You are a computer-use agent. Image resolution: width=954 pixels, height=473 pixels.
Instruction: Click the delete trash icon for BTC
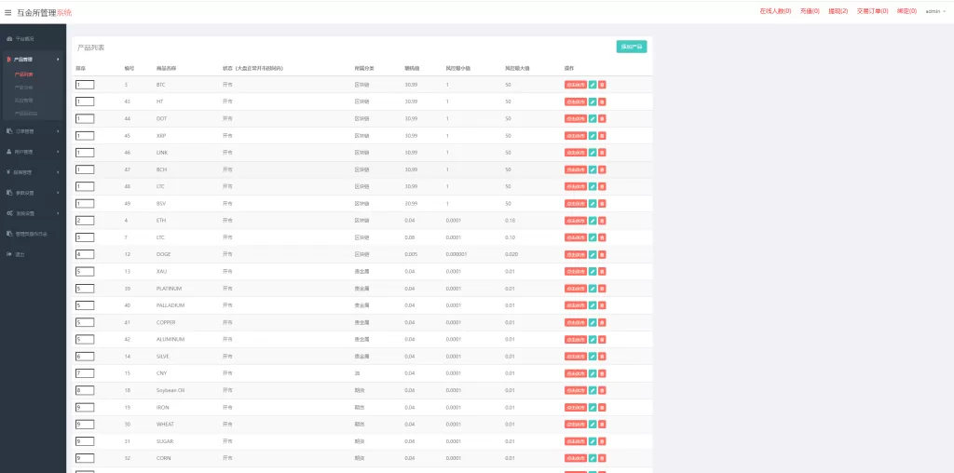coord(602,85)
